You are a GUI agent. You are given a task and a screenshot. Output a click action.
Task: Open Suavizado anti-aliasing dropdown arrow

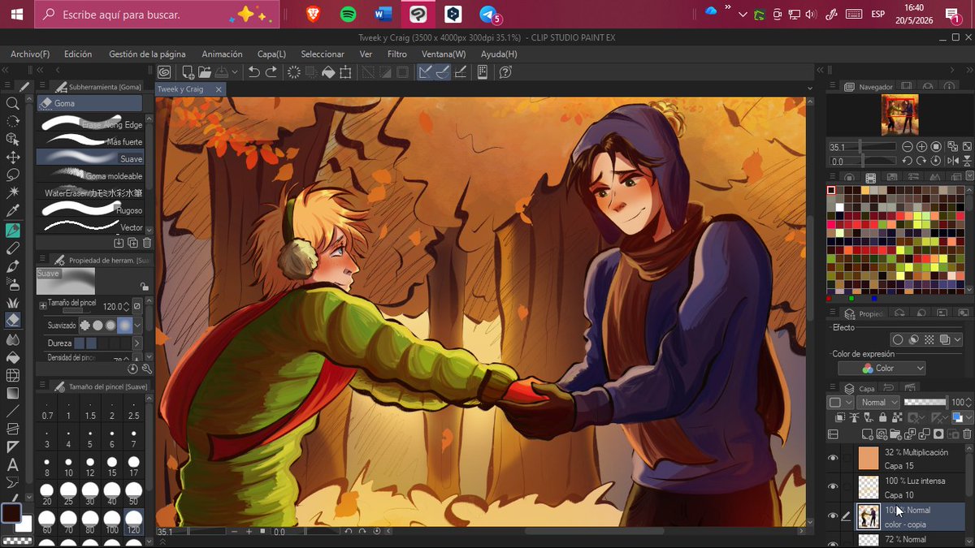point(137,326)
